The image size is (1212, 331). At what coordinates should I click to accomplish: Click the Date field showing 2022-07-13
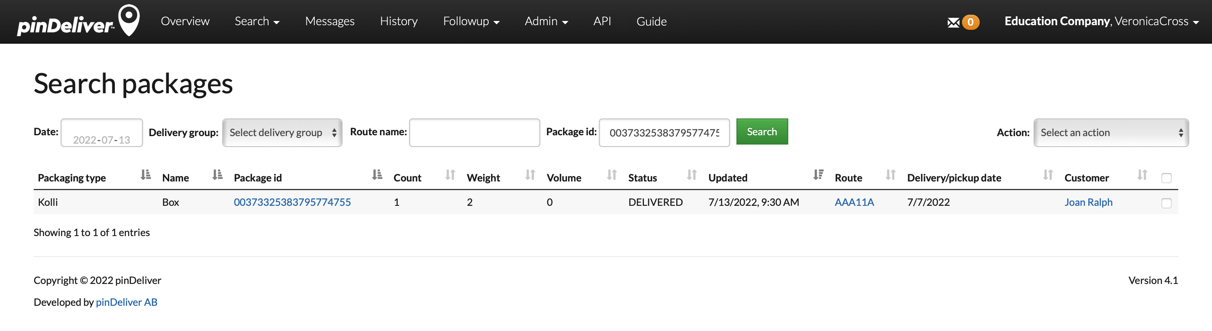click(101, 133)
